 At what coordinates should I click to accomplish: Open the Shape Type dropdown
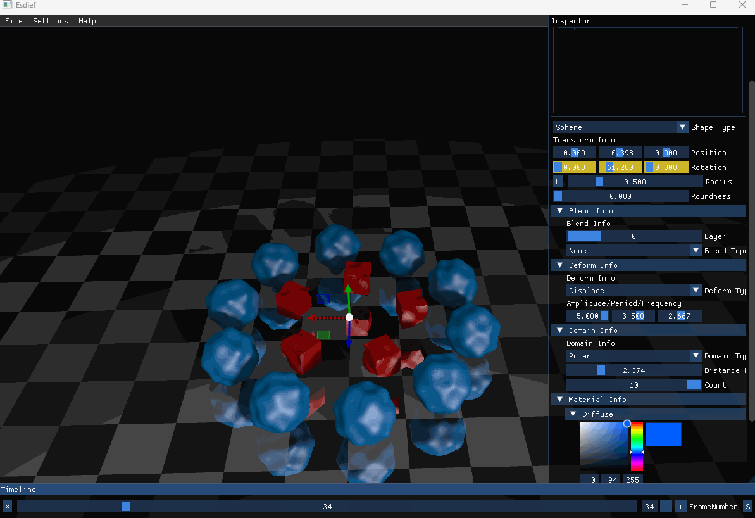coord(620,127)
